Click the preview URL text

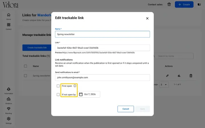point(99,53)
